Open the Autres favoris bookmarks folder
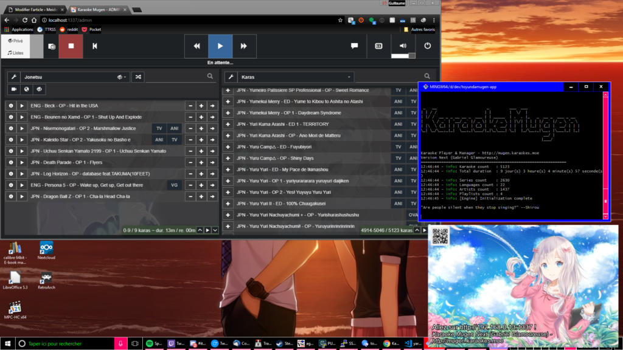 pyautogui.click(x=419, y=29)
